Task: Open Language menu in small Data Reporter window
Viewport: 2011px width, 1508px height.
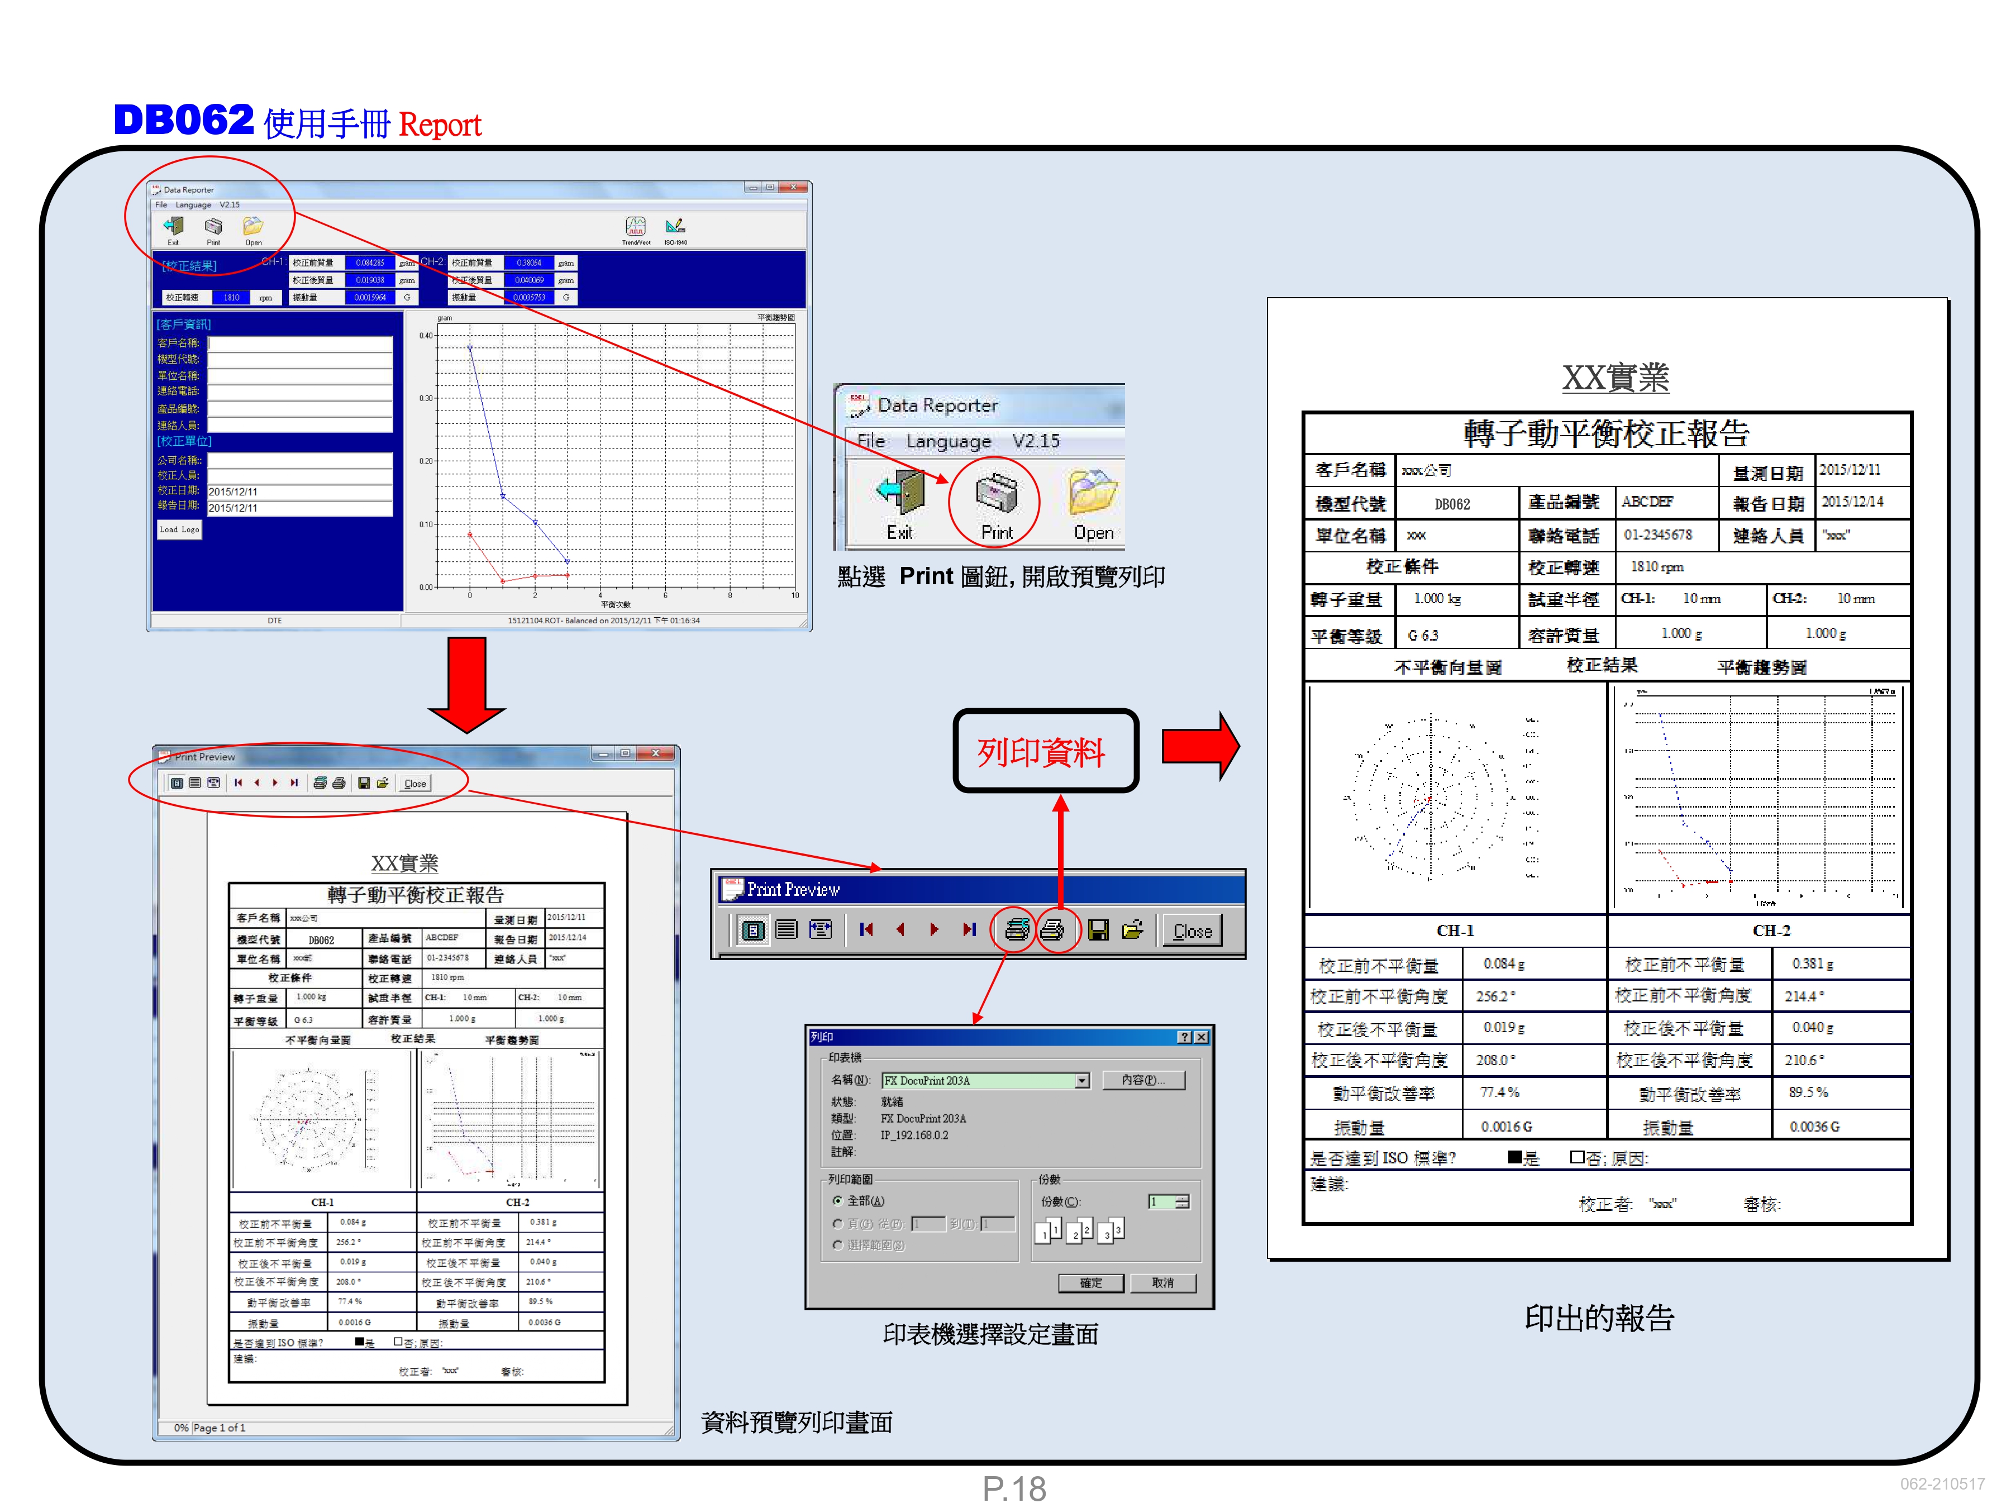Action: click(193, 206)
